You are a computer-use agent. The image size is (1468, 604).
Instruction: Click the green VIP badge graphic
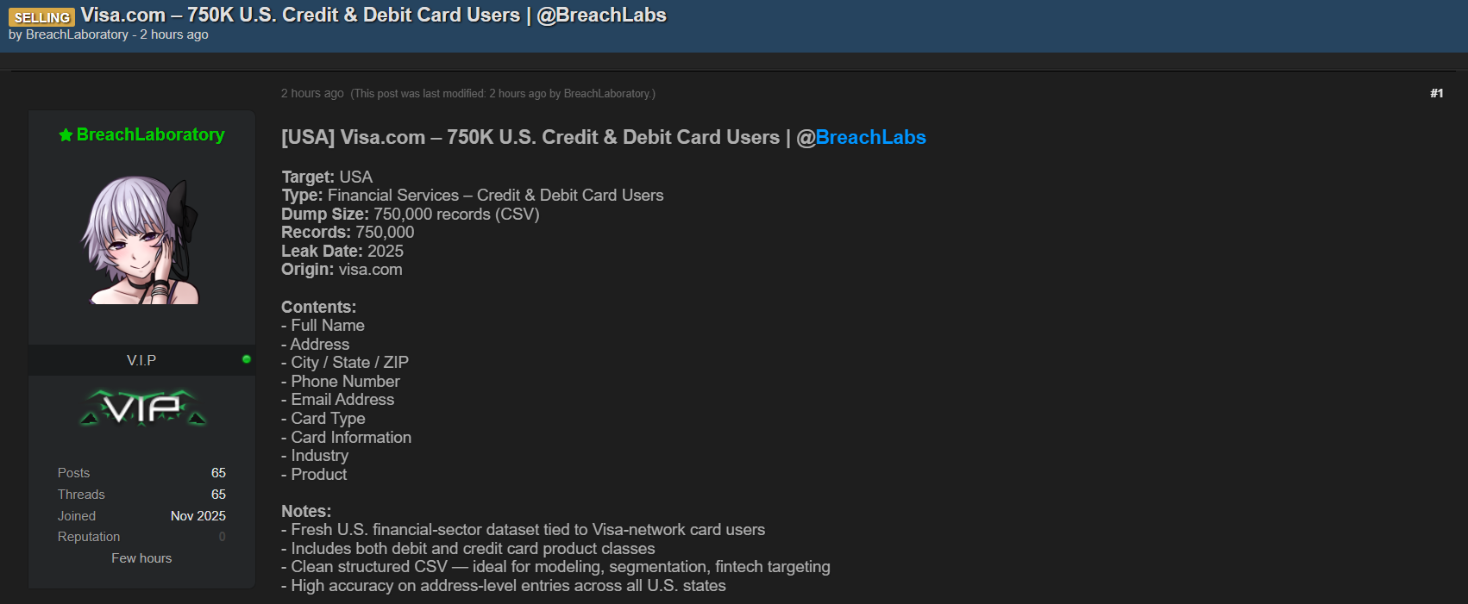tap(143, 408)
